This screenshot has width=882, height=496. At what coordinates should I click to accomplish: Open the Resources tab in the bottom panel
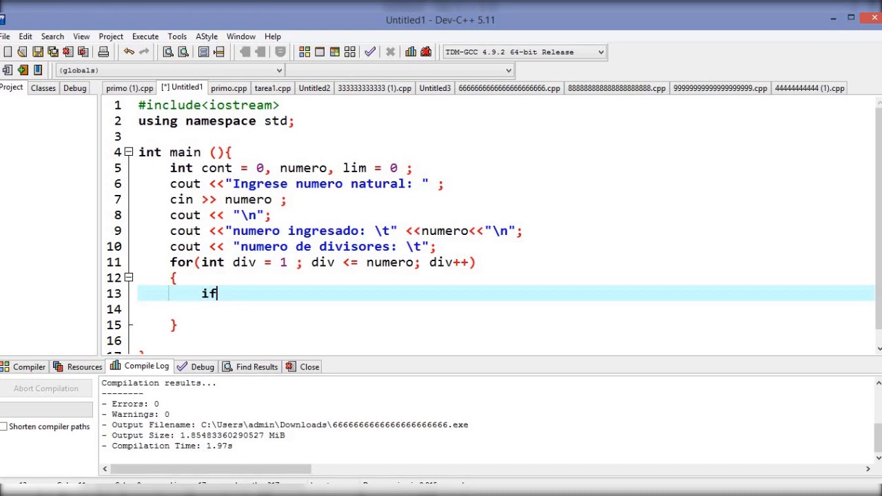[x=78, y=367]
